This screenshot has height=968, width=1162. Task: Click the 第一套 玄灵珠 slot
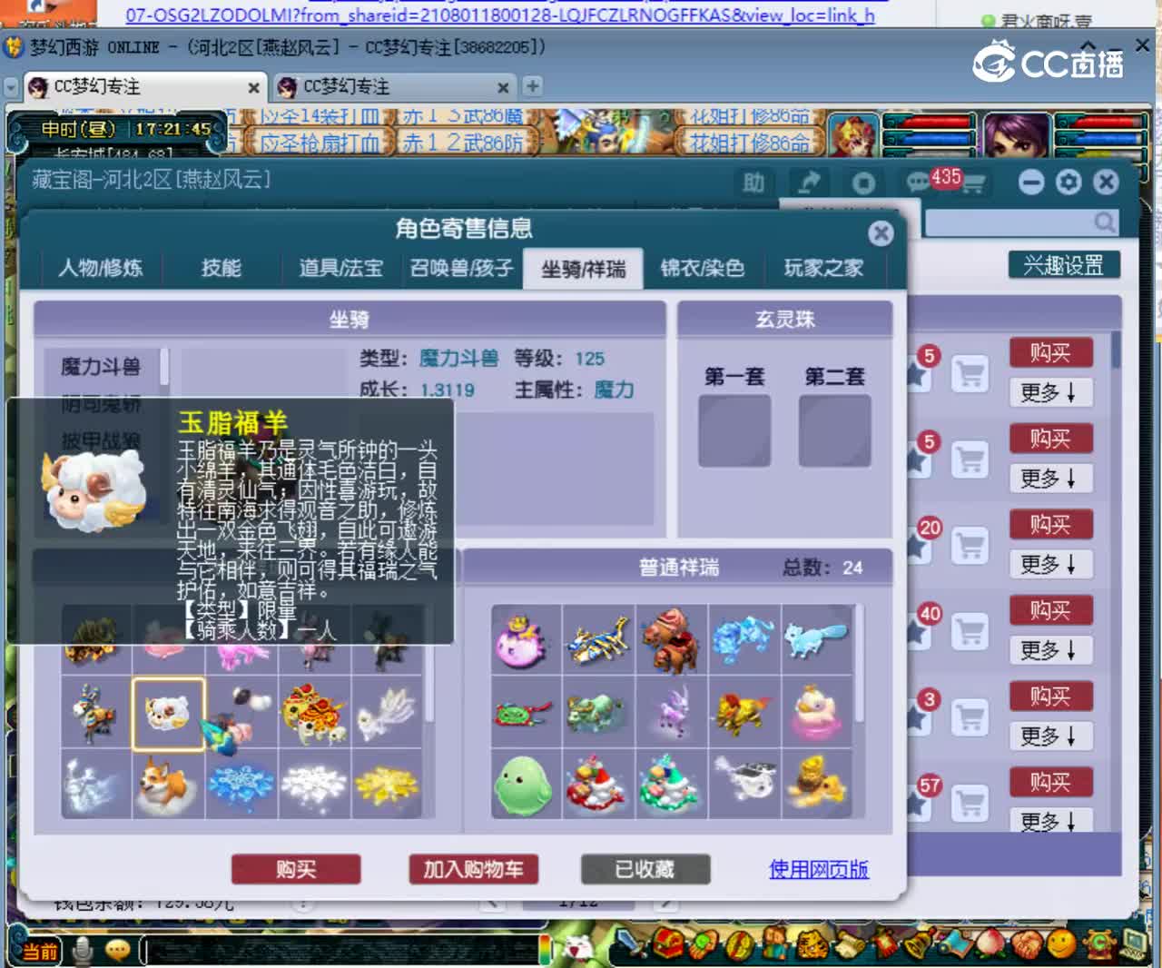tap(734, 431)
